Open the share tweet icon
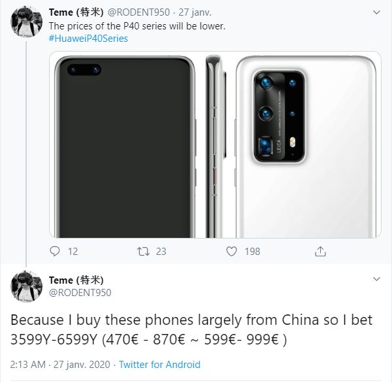Viewport: 392px width, 383px height. point(320,251)
